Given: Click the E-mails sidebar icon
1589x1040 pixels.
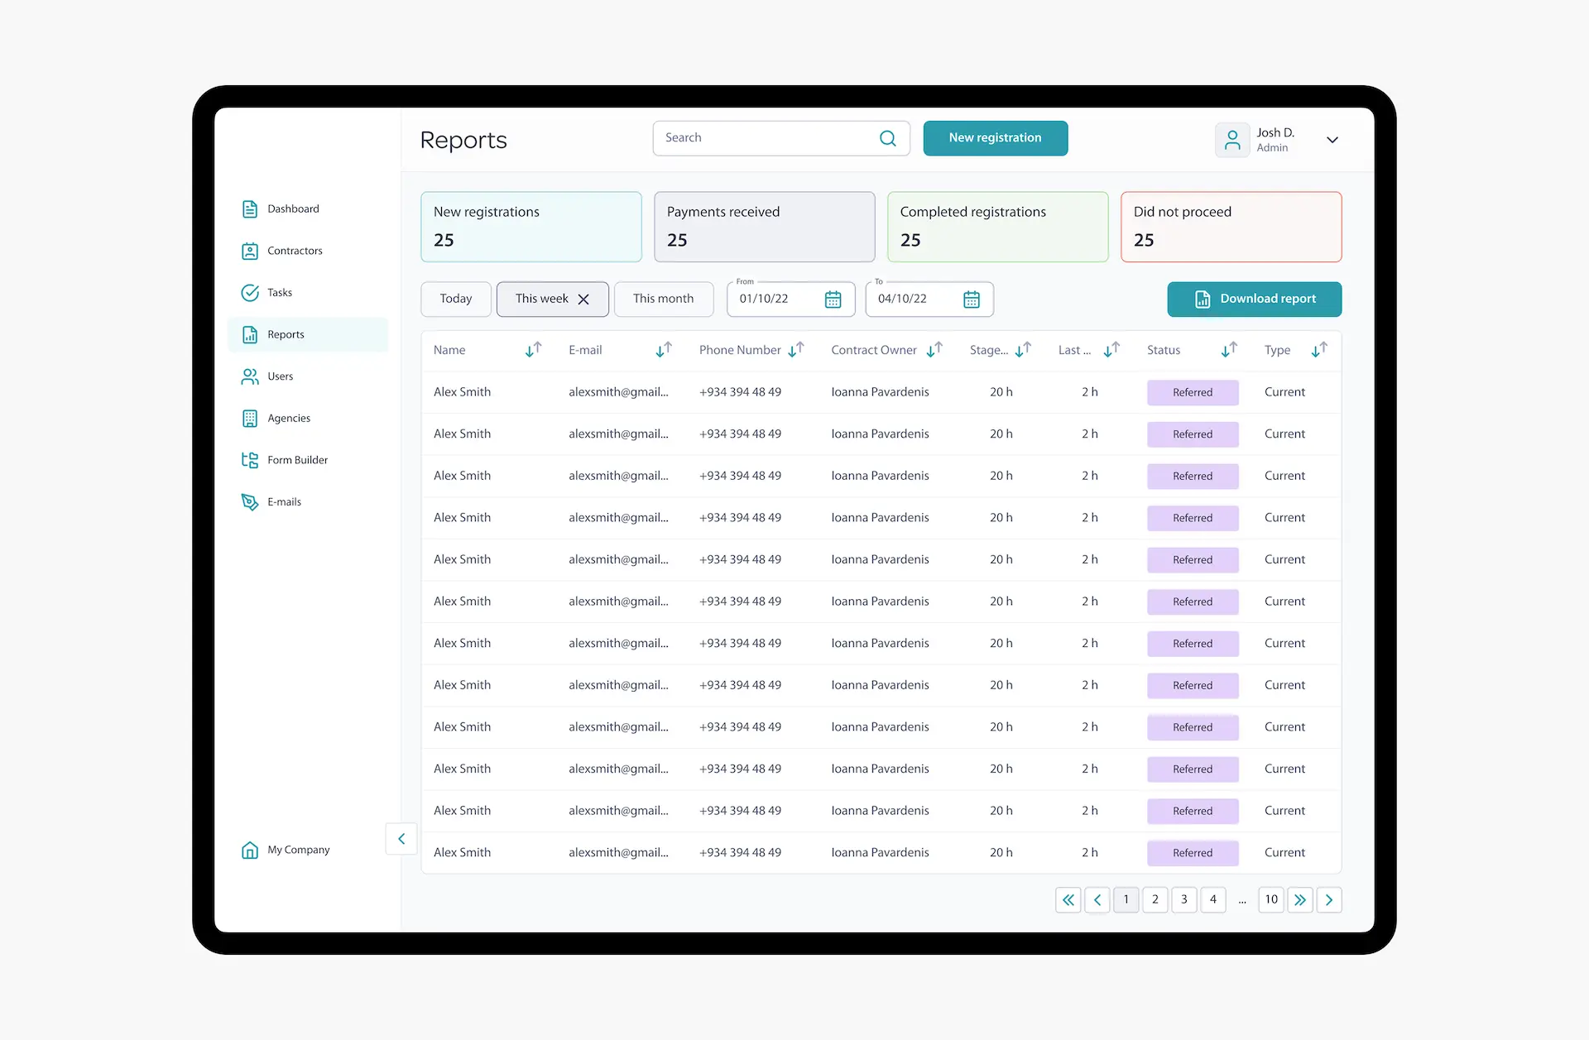Looking at the screenshot, I should coord(251,502).
